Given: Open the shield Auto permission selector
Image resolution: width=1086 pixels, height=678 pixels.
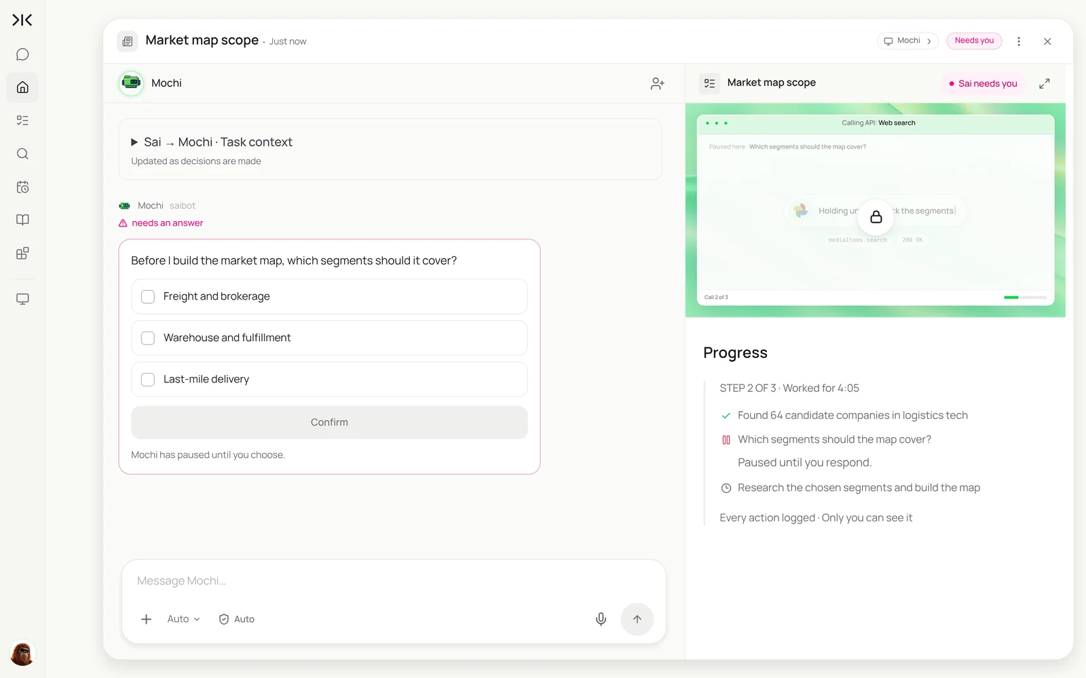Looking at the screenshot, I should coord(237,619).
